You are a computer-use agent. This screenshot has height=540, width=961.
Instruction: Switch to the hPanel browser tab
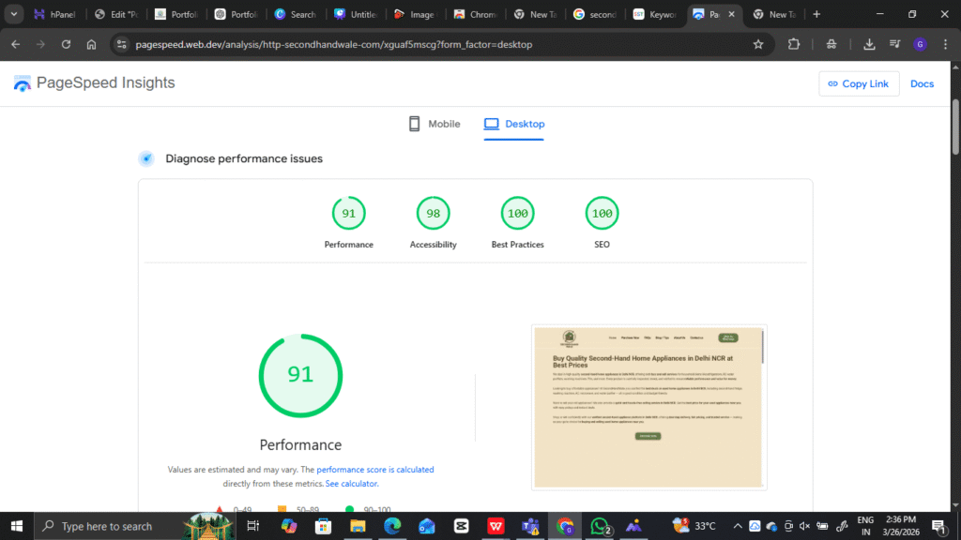[x=55, y=14]
